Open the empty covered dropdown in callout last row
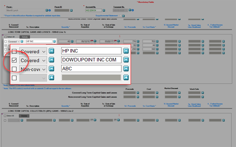The width and height of the screenshot is (236, 147). pos(33,78)
